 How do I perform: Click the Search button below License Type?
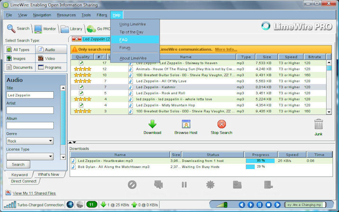[x=18, y=165]
